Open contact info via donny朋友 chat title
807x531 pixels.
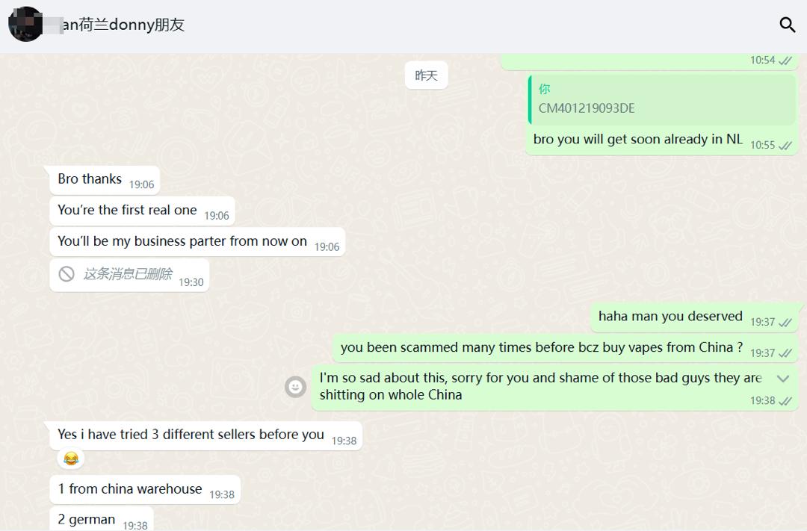pyautogui.click(x=123, y=24)
